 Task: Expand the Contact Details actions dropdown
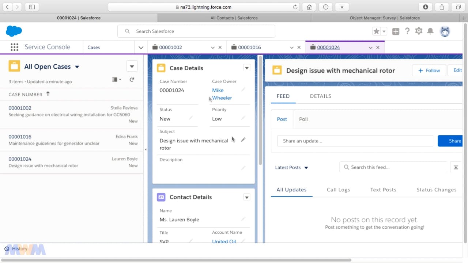point(247,197)
